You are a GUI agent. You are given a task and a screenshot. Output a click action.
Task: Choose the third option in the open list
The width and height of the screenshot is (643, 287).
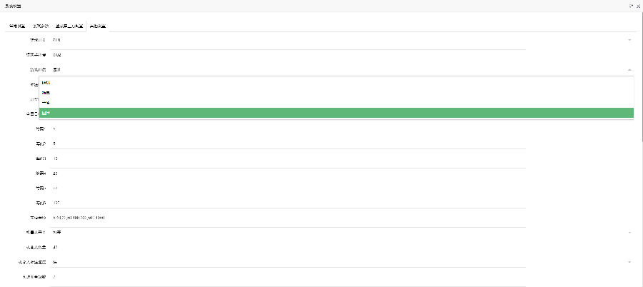(336, 103)
